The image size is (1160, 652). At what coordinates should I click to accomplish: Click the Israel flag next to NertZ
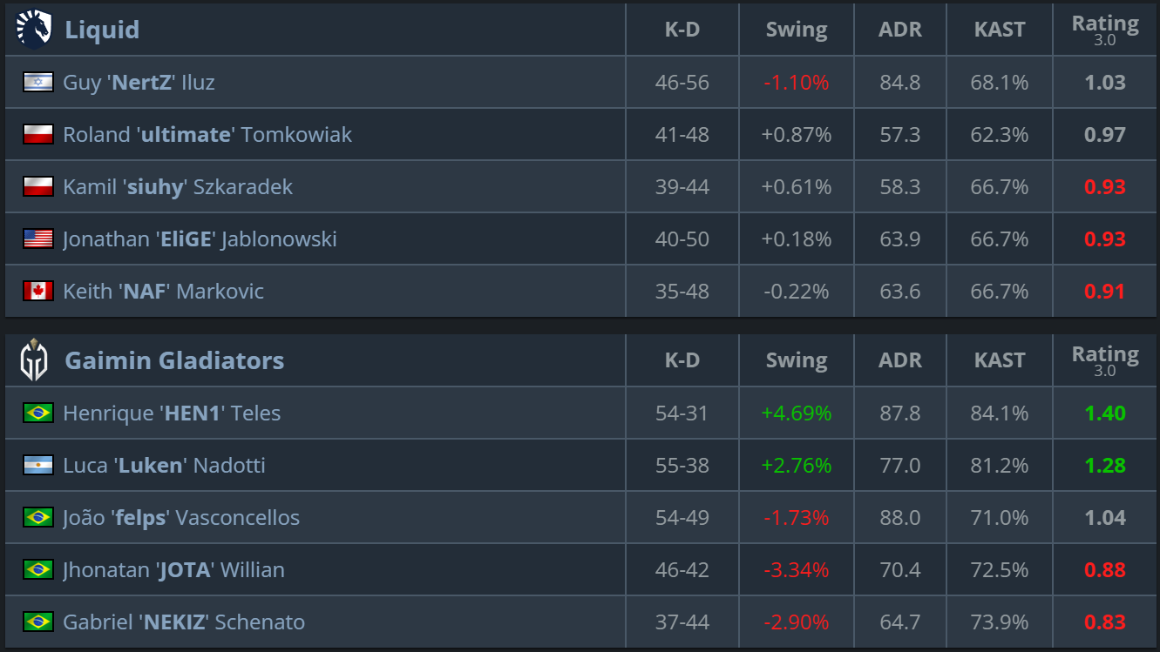click(x=38, y=83)
